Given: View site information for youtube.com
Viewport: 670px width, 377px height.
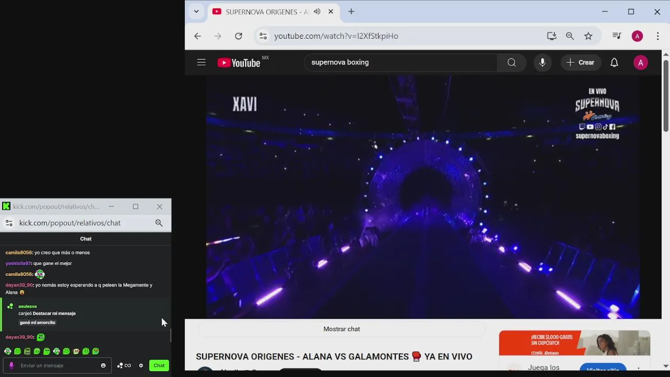Looking at the screenshot, I should tap(263, 36).
